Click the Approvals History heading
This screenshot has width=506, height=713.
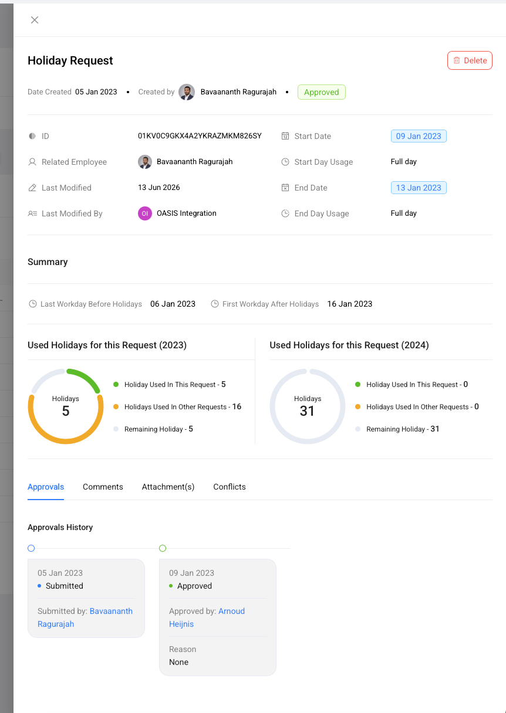pos(60,527)
